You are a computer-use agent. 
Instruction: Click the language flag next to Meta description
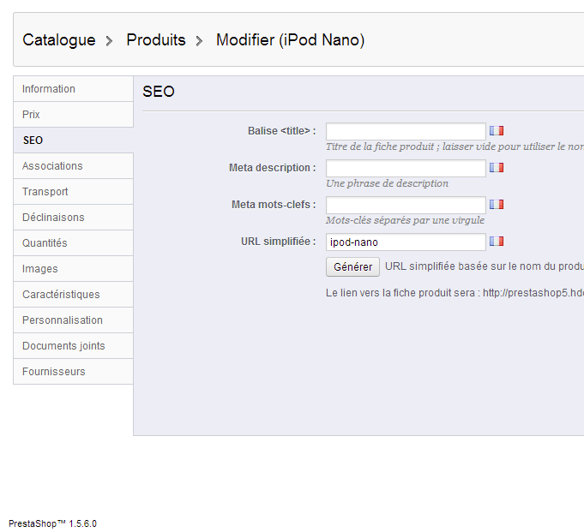click(x=497, y=168)
